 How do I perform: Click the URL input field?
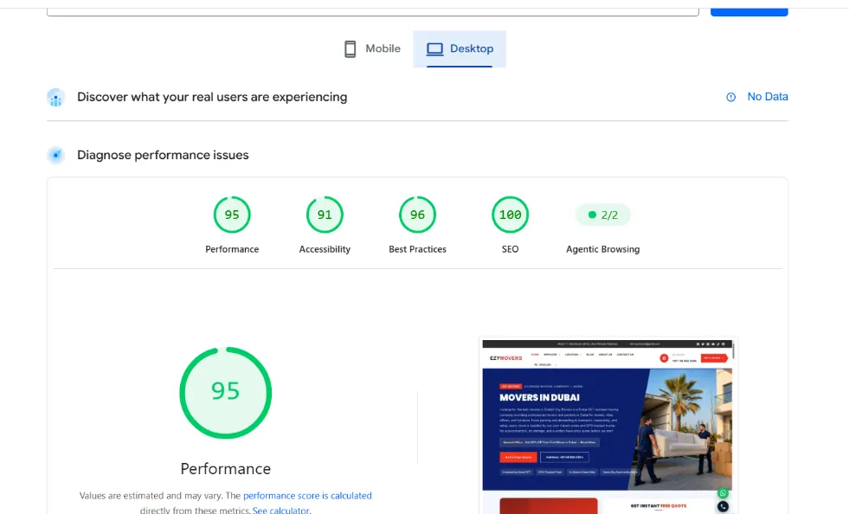click(x=372, y=12)
